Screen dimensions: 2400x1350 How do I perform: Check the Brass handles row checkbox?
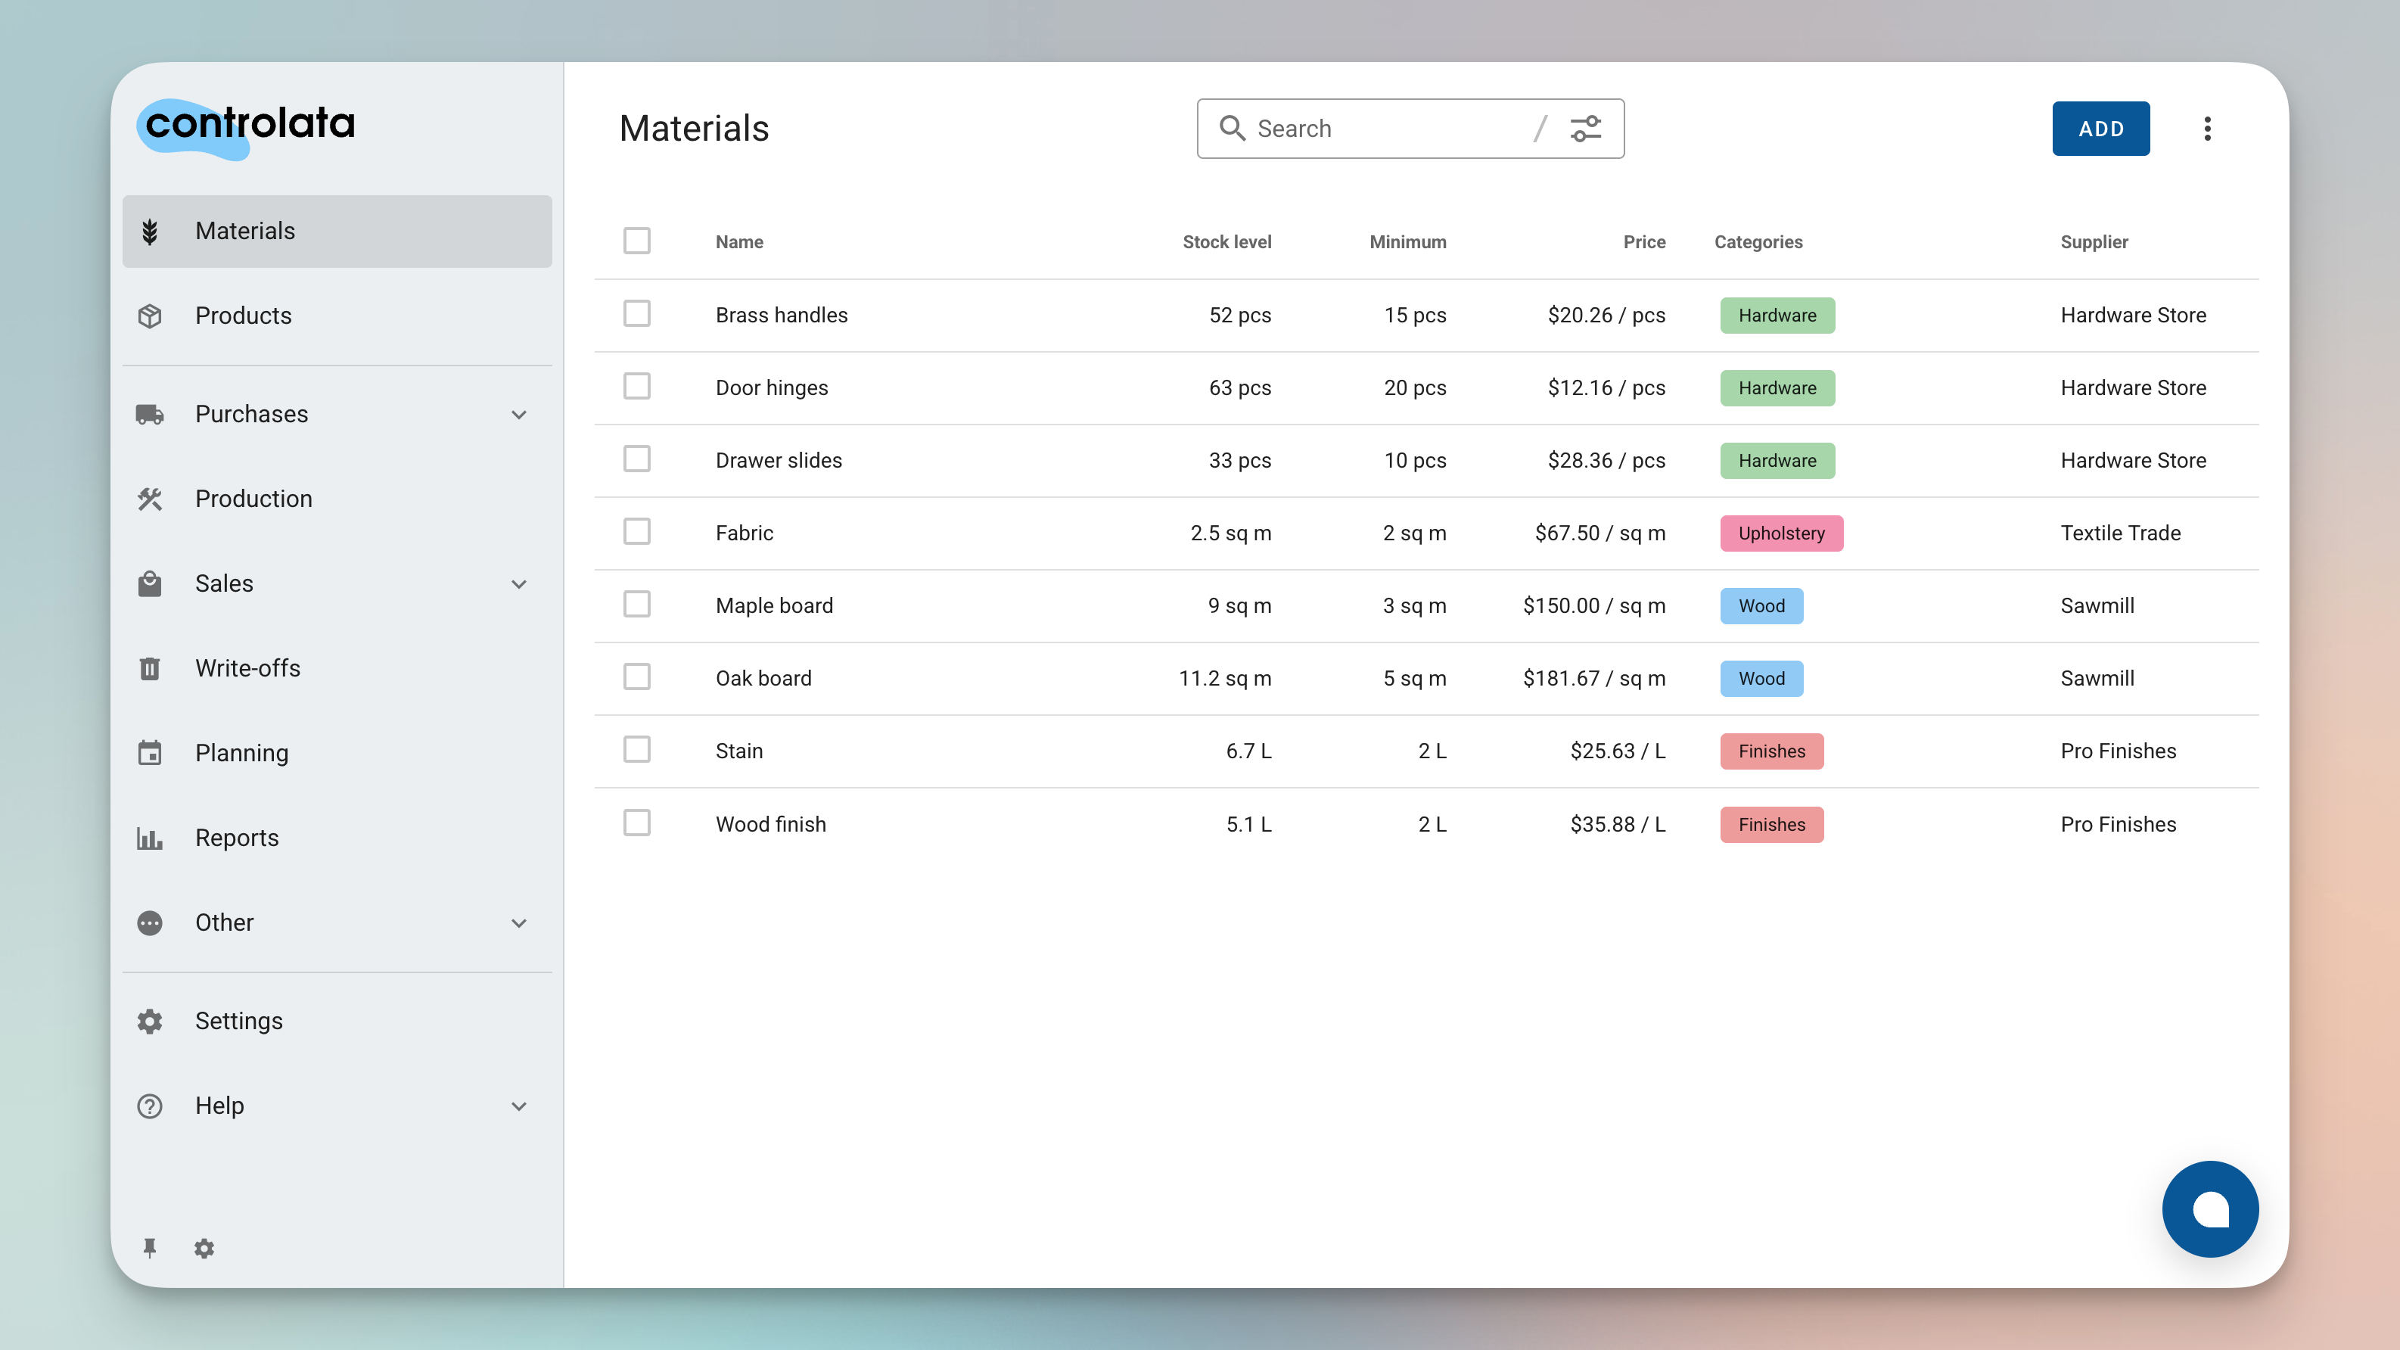(x=637, y=314)
